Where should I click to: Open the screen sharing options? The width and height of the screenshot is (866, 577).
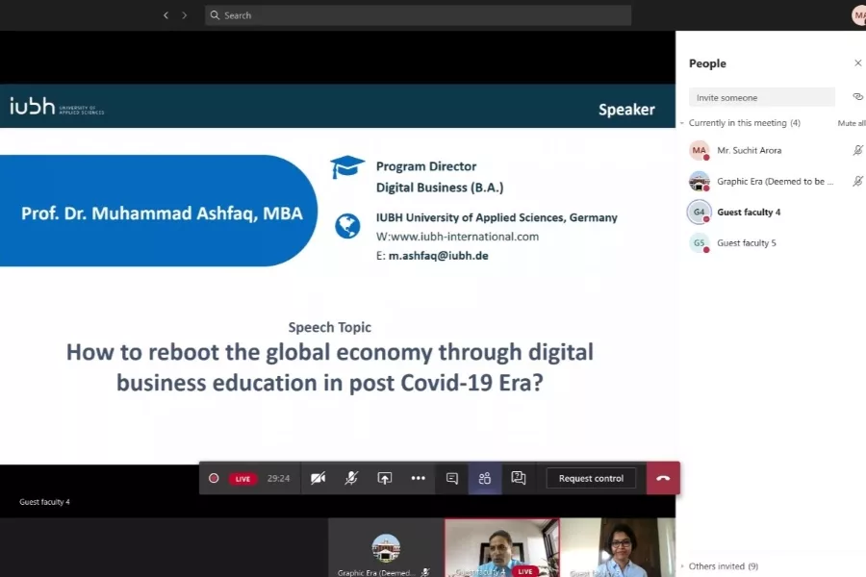tap(384, 478)
